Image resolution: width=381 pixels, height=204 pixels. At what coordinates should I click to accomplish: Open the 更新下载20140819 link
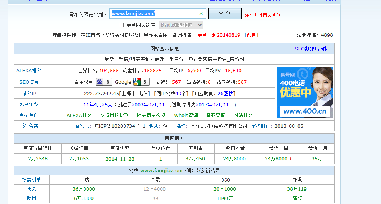coord(219,35)
